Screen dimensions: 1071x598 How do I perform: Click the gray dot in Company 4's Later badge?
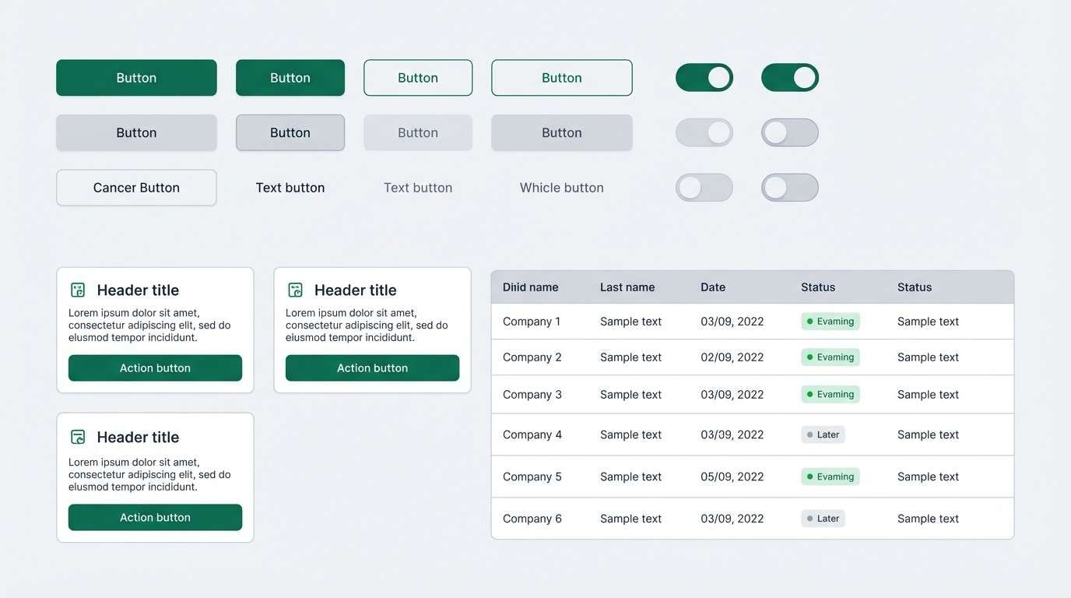(x=810, y=434)
